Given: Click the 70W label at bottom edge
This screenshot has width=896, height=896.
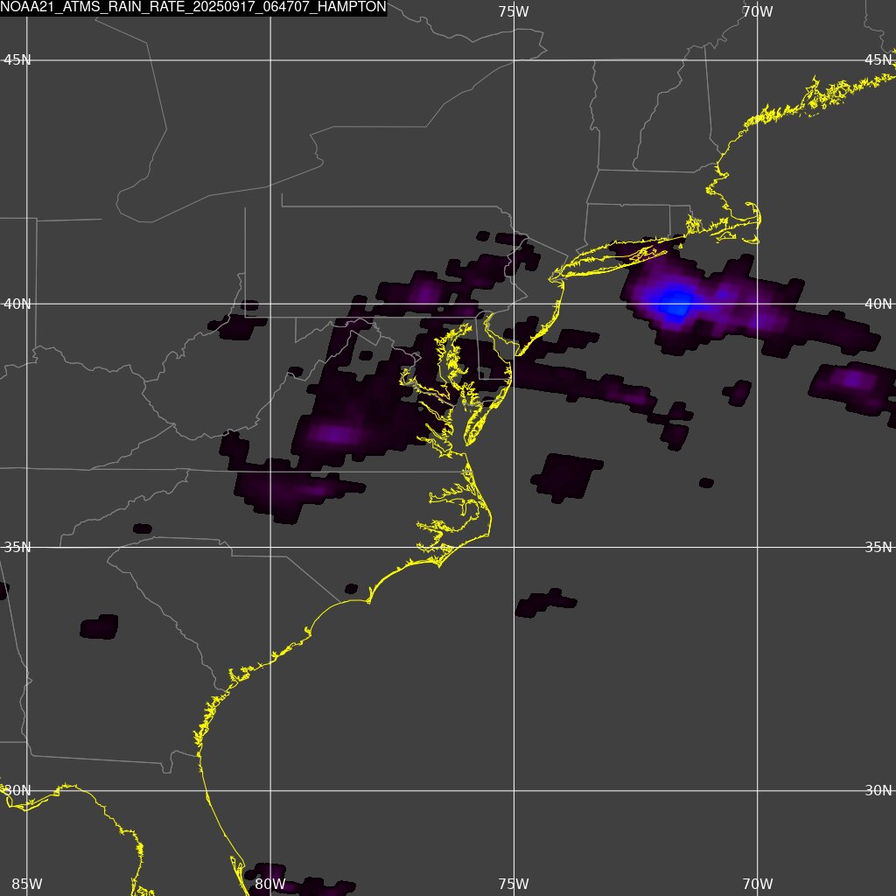Looking at the screenshot, I should coord(758,884).
